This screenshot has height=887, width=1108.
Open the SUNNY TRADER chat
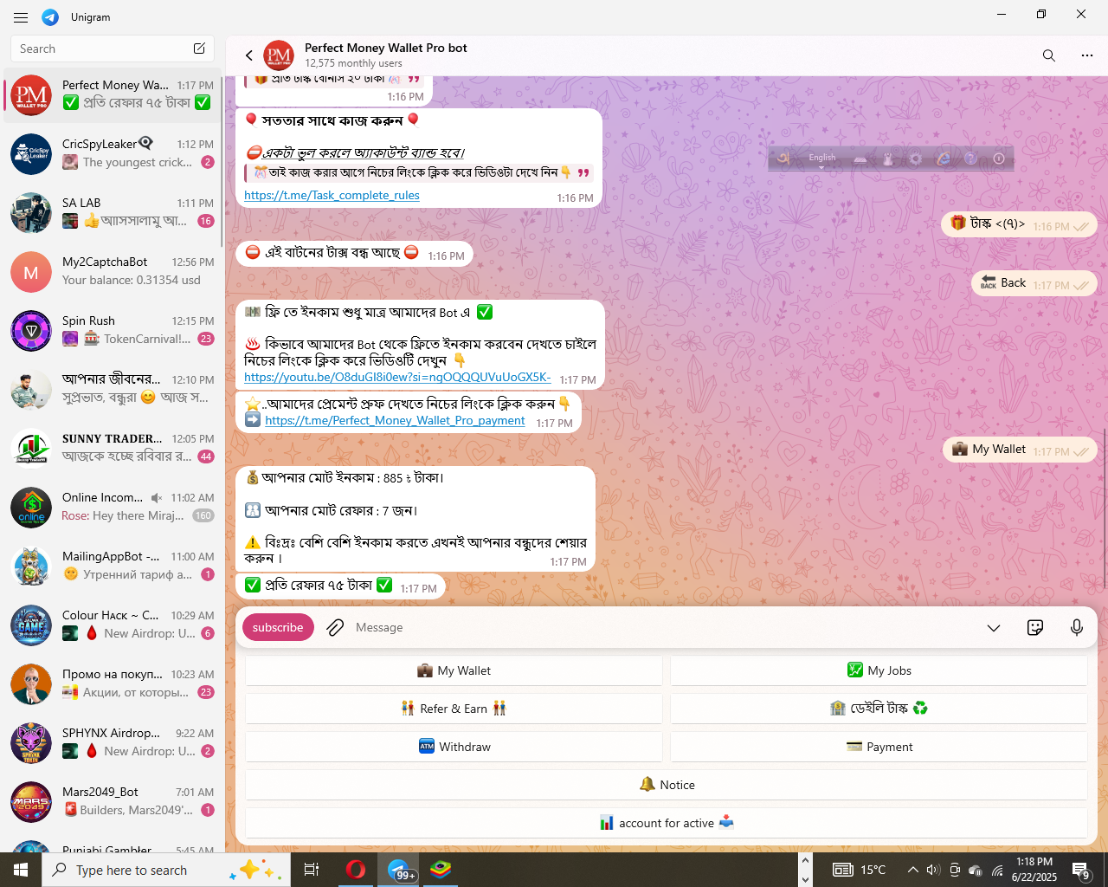coord(112,449)
